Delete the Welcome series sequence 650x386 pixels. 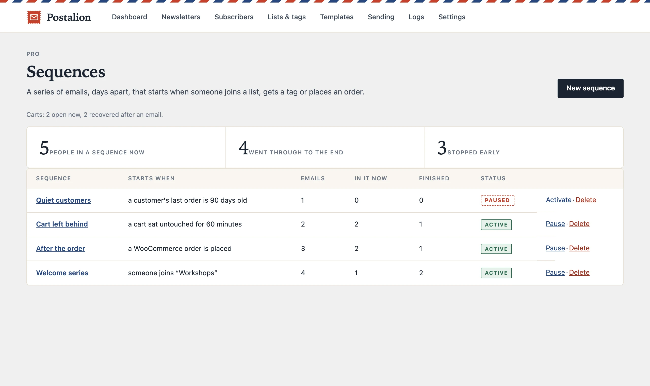579,272
